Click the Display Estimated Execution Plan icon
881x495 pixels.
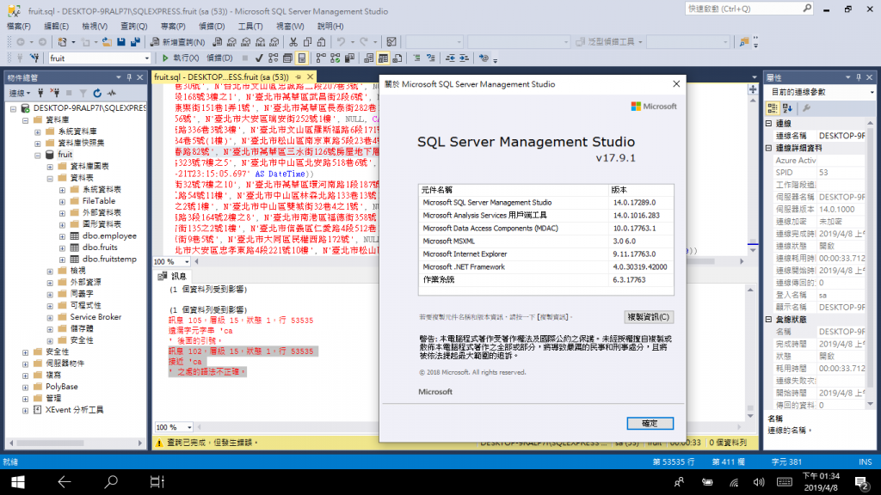tap(273, 58)
